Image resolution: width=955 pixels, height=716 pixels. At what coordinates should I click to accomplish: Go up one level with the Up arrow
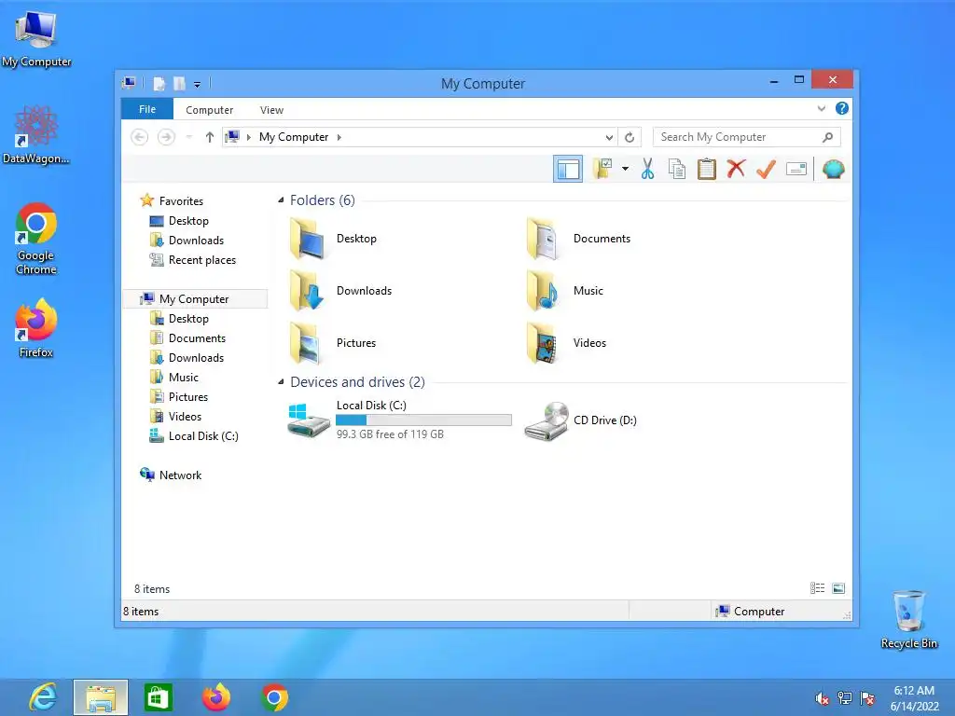coord(210,137)
